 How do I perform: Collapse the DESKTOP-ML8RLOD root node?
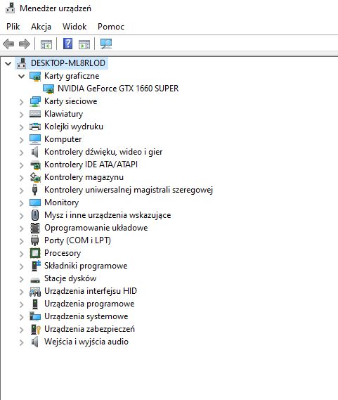pos(8,63)
